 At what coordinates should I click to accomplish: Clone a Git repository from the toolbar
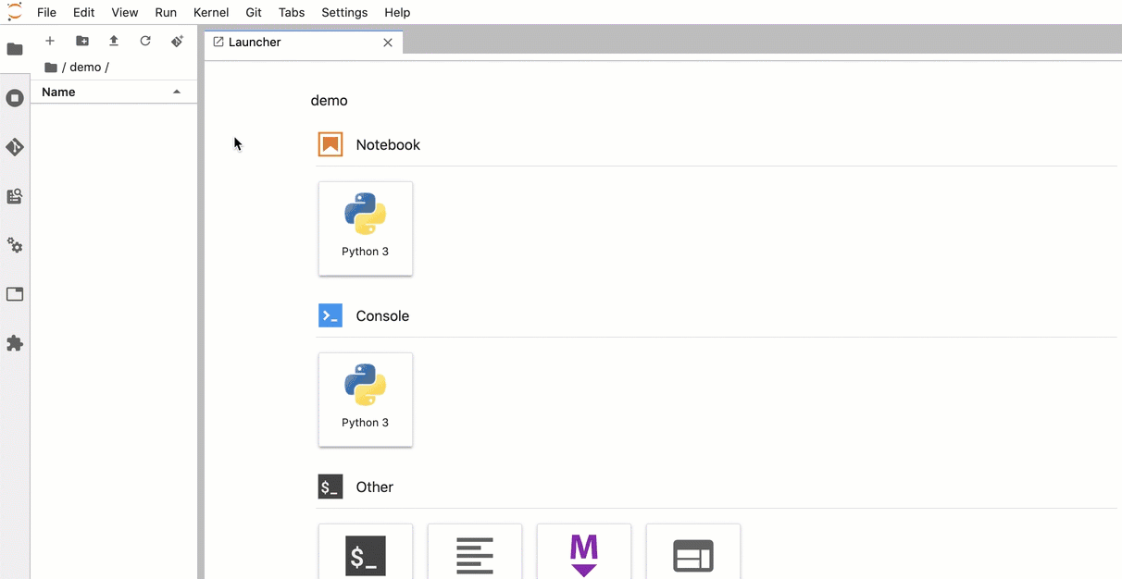(x=176, y=41)
